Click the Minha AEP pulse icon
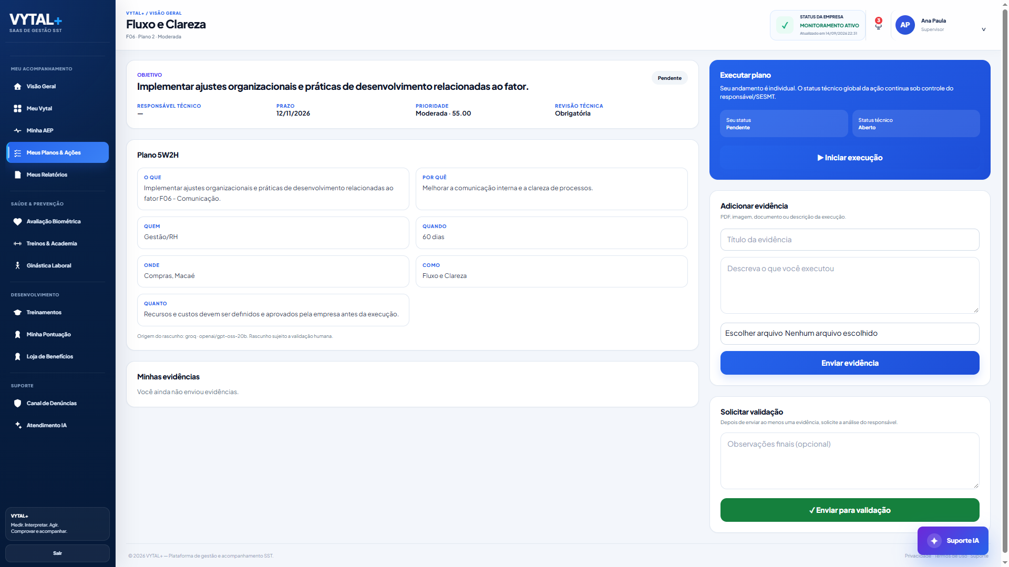This screenshot has width=1009, height=567. coord(17,131)
